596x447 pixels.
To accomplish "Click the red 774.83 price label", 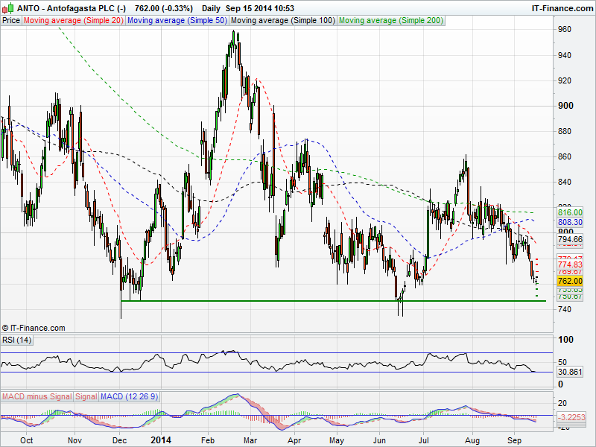I will click(570, 264).
